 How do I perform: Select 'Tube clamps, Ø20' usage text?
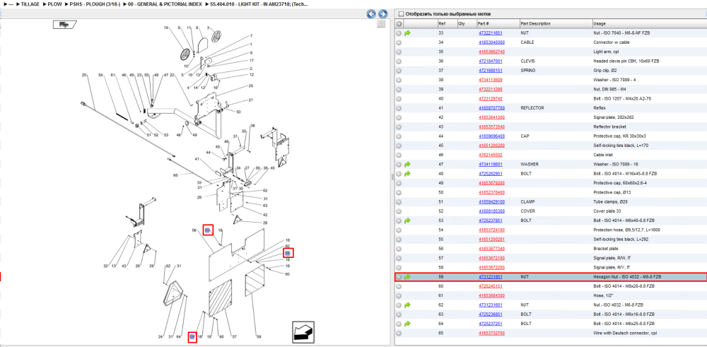tap(609, 201)
